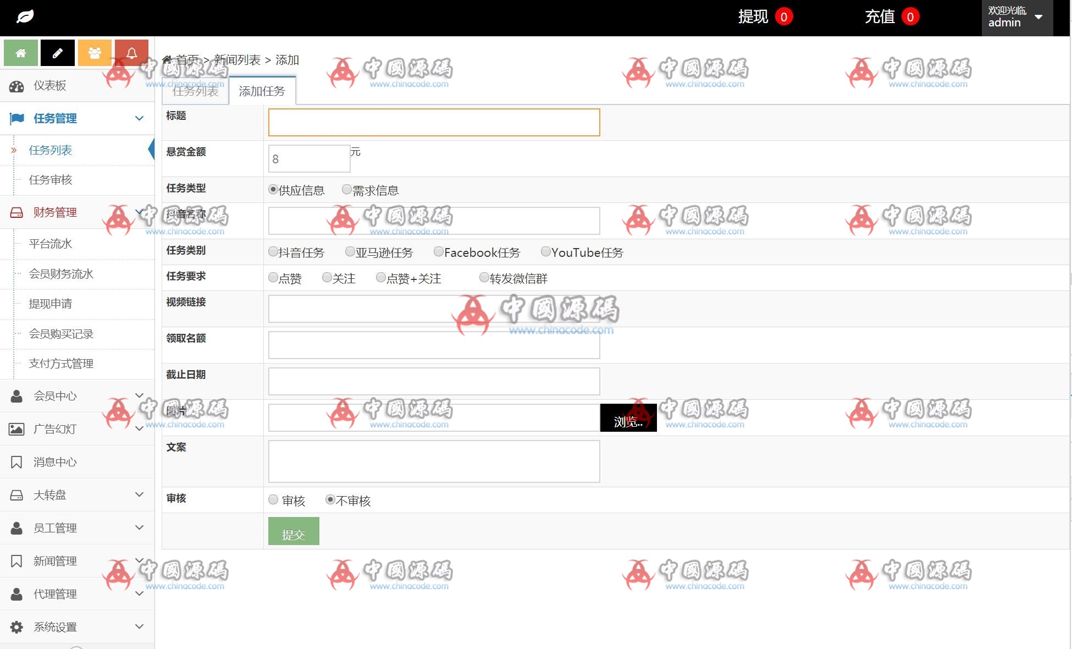Open 支付方式管理 sidebar item
1072x649 pixels.
click(x=61, y=364)
